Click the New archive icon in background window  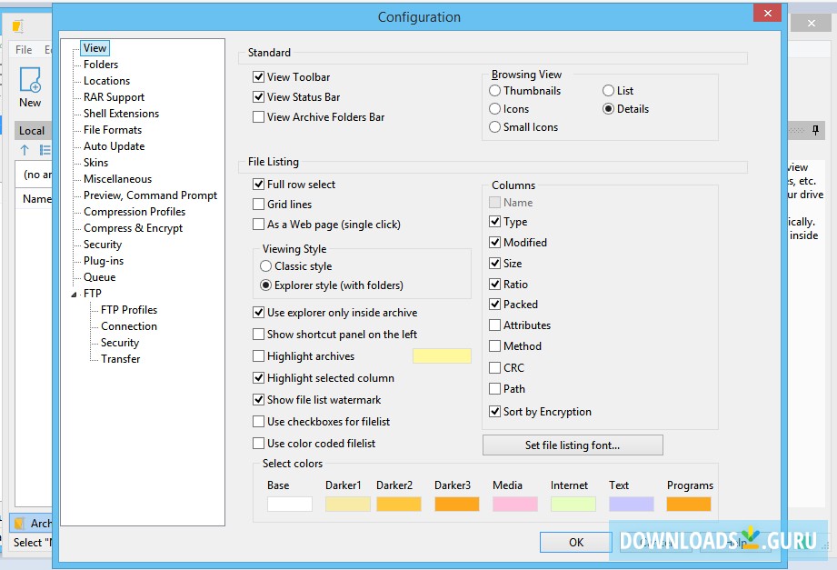coord(30,80)
